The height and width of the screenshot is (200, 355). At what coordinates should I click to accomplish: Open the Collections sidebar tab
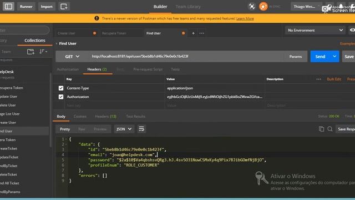coord(35,41)
